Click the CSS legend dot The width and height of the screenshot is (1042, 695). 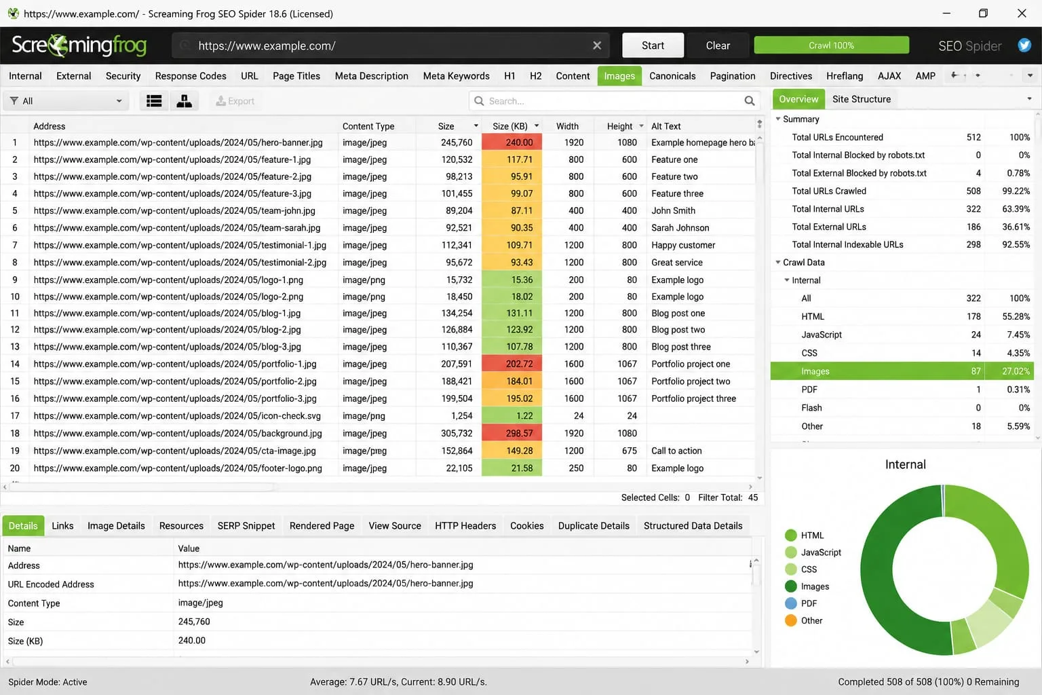tap(790, 569)
